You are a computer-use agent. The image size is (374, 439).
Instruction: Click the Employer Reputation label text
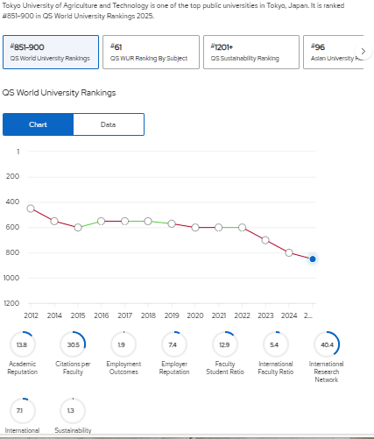tap(174, 368)
